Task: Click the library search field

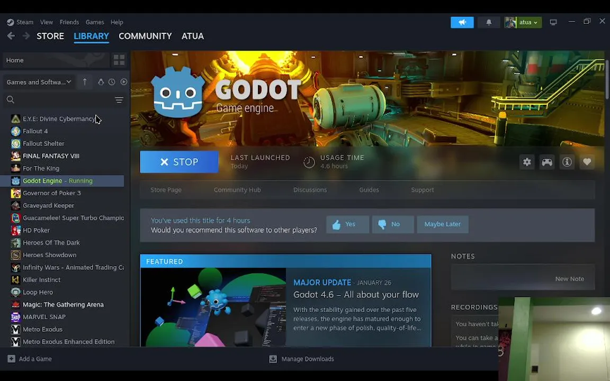Action: (58, 99)
